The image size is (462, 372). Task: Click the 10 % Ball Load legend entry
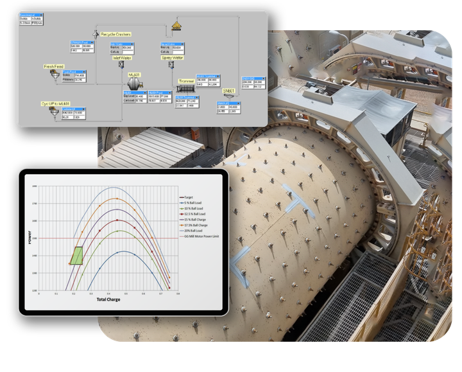tap(191, 209)
